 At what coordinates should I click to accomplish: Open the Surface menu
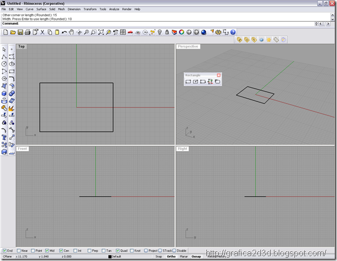click(x=41, y=9)
